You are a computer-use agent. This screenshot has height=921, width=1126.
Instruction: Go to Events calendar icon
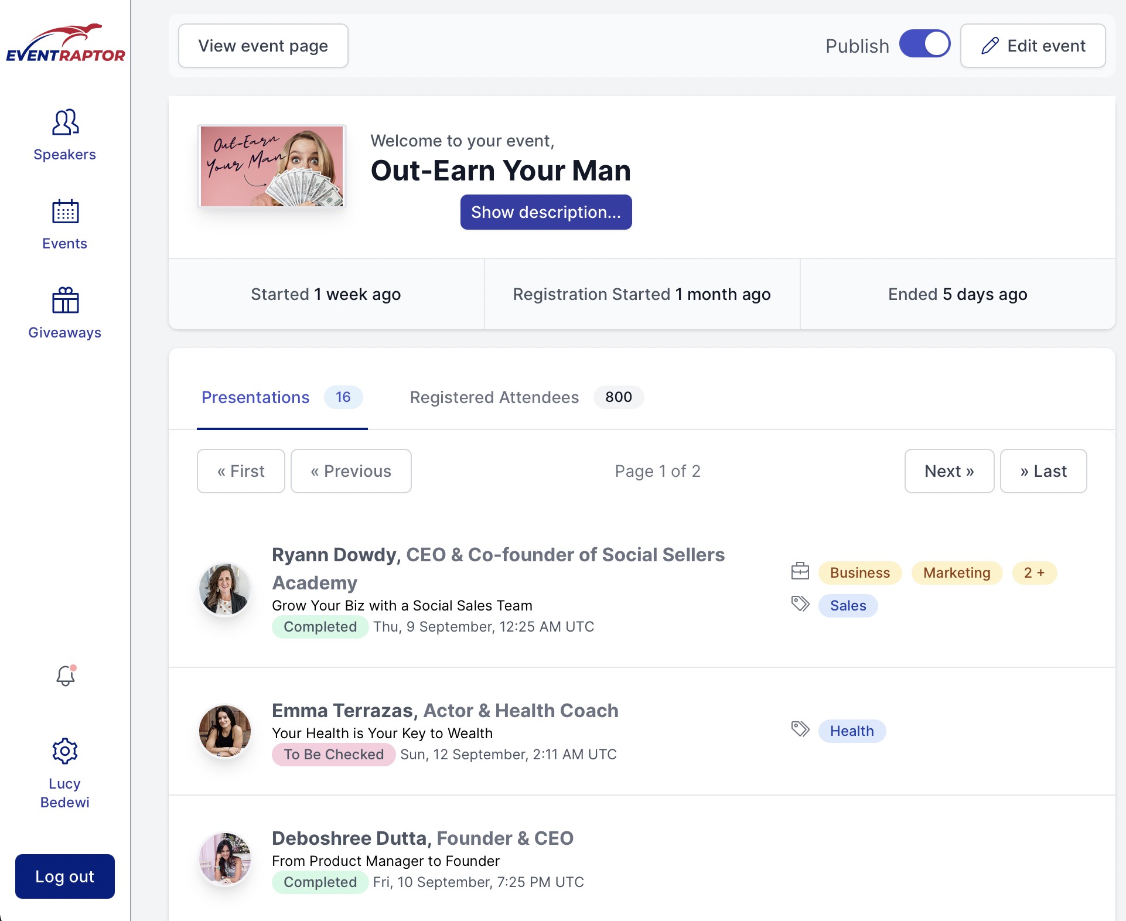pyautogui.click(x=65, y=212)
